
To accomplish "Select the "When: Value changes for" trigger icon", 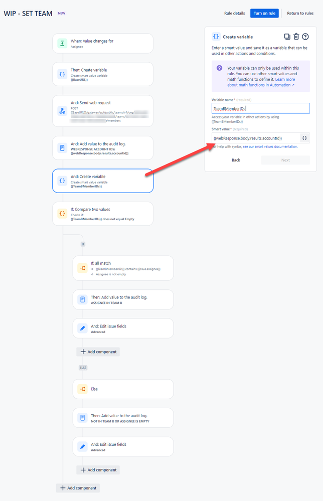I will point(62,43).
